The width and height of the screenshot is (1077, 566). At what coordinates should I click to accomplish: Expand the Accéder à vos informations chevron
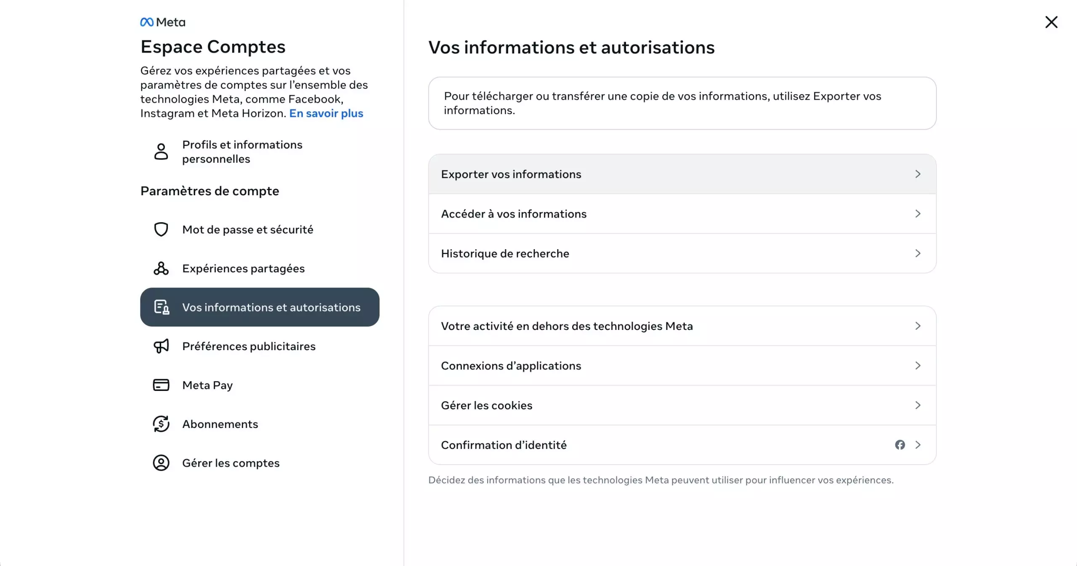point(918,214)
